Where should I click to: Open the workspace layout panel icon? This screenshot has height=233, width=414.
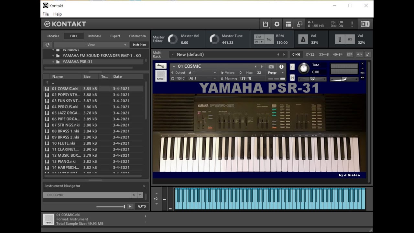[x=288, y=24]
